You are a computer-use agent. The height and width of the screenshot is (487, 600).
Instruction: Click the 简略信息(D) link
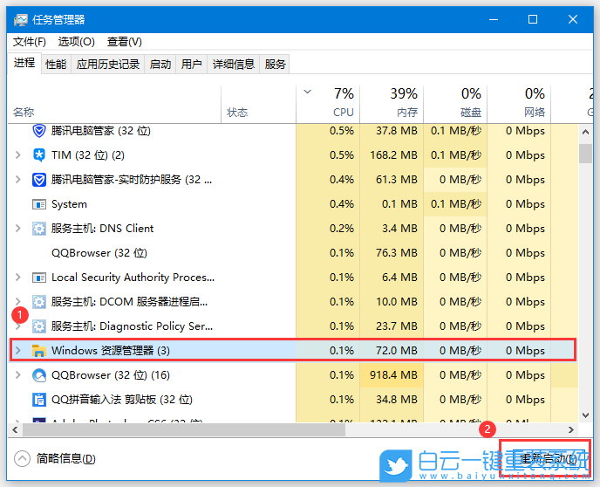65,459
